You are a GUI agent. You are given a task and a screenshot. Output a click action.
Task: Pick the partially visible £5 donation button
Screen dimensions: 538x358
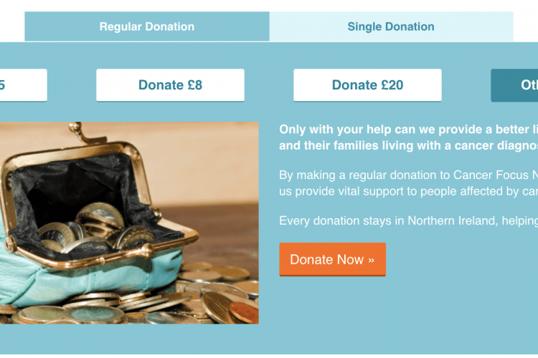[x=24, y=85]
